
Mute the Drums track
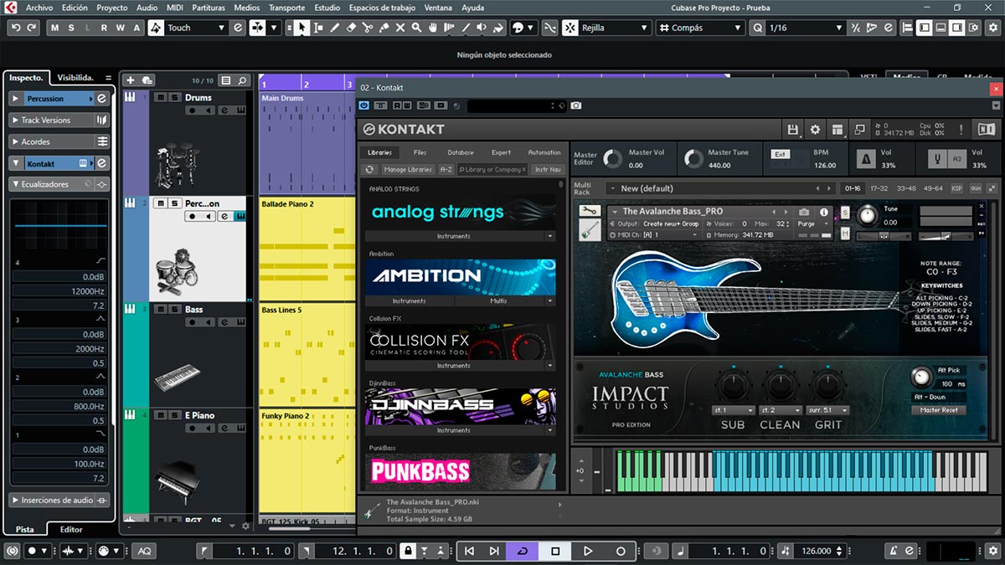coord(160,98)
